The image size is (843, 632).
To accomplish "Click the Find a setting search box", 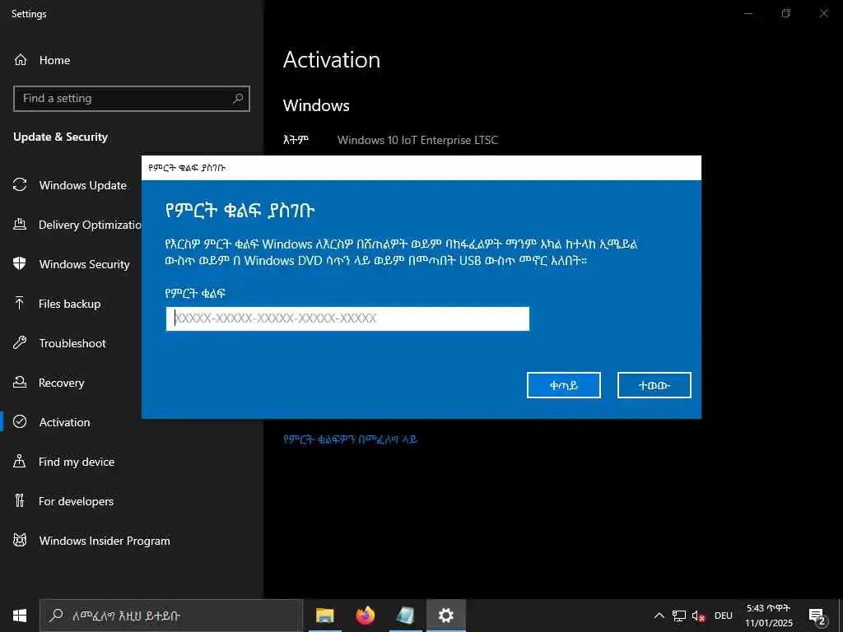I will [x=131, y=99].
